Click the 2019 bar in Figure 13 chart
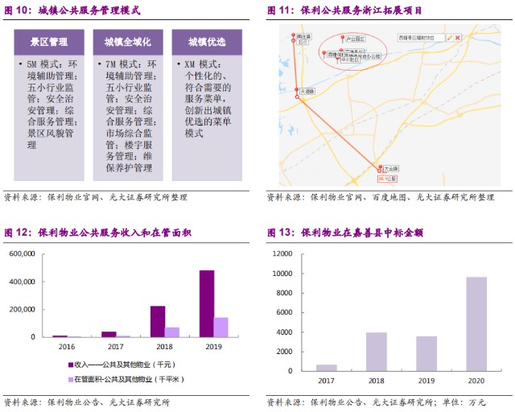The height and width of the screenshot is (412, 515). tap(426, 354)
